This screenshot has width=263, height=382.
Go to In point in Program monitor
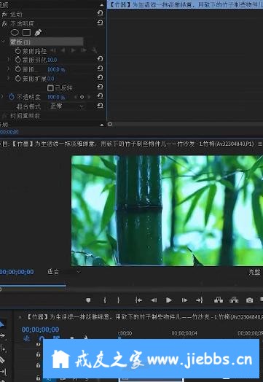pyautogui.click(x=138, y=300)
